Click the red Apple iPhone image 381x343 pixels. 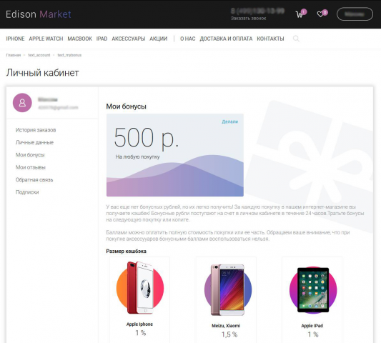click(140, 288)
